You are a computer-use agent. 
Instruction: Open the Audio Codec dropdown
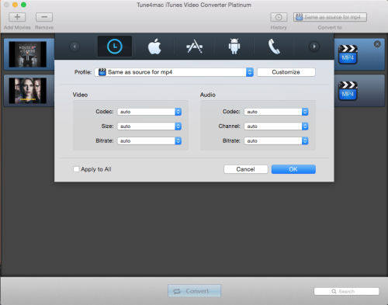(x=276, y=112)
